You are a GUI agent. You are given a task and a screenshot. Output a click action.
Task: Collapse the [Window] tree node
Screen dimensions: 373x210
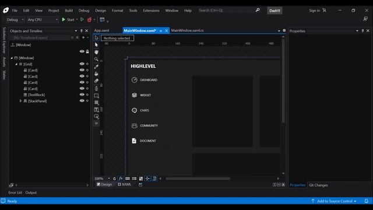12,58
